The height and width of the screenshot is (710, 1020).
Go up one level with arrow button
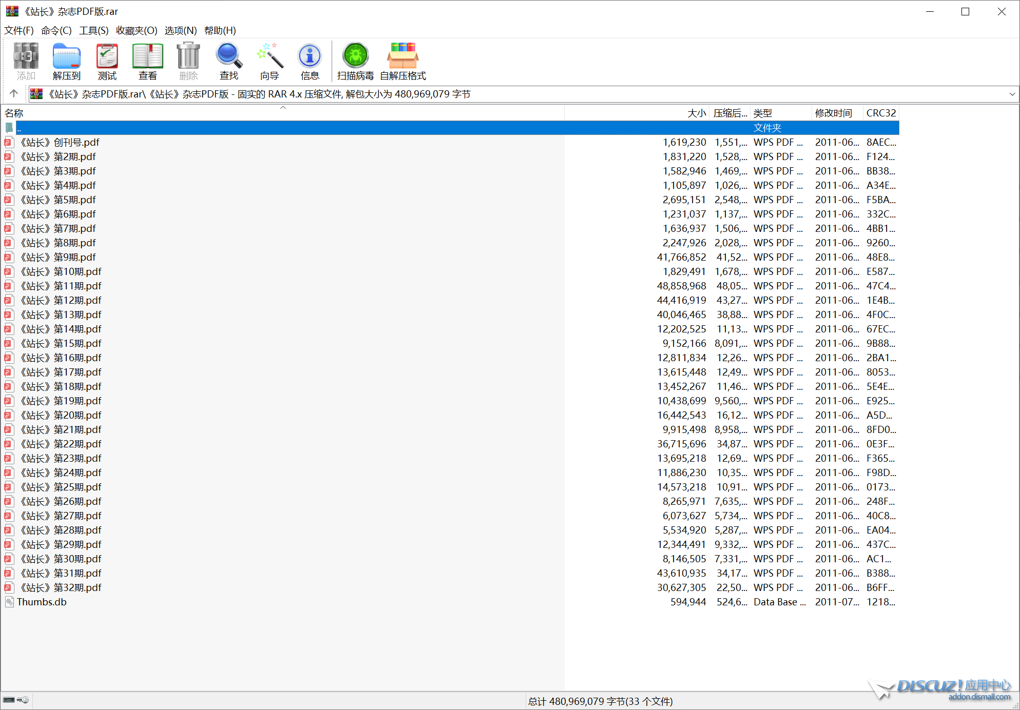[14, 94]
